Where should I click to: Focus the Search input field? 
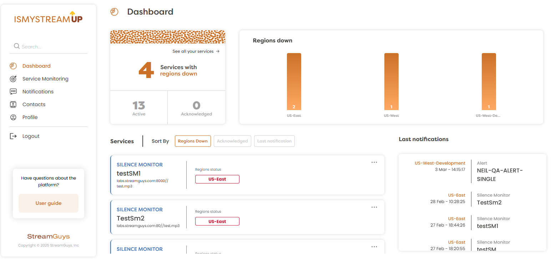pos(54,47)
